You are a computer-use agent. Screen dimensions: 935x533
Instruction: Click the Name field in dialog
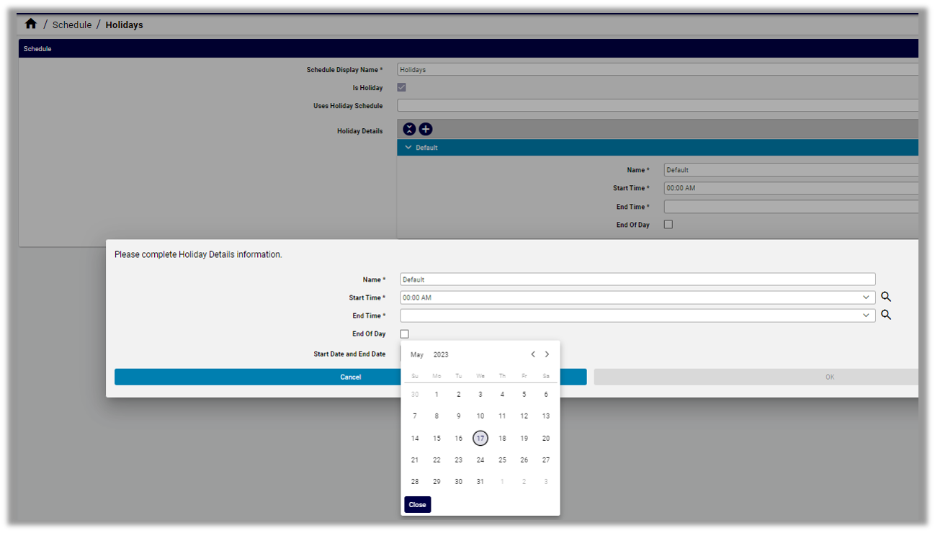click(637, 279)
